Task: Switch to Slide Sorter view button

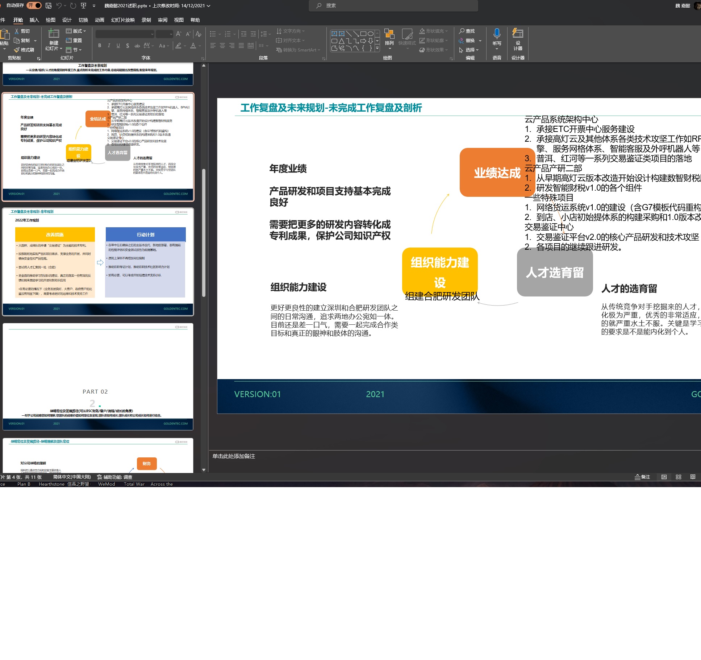Action: tap(679, 477)
